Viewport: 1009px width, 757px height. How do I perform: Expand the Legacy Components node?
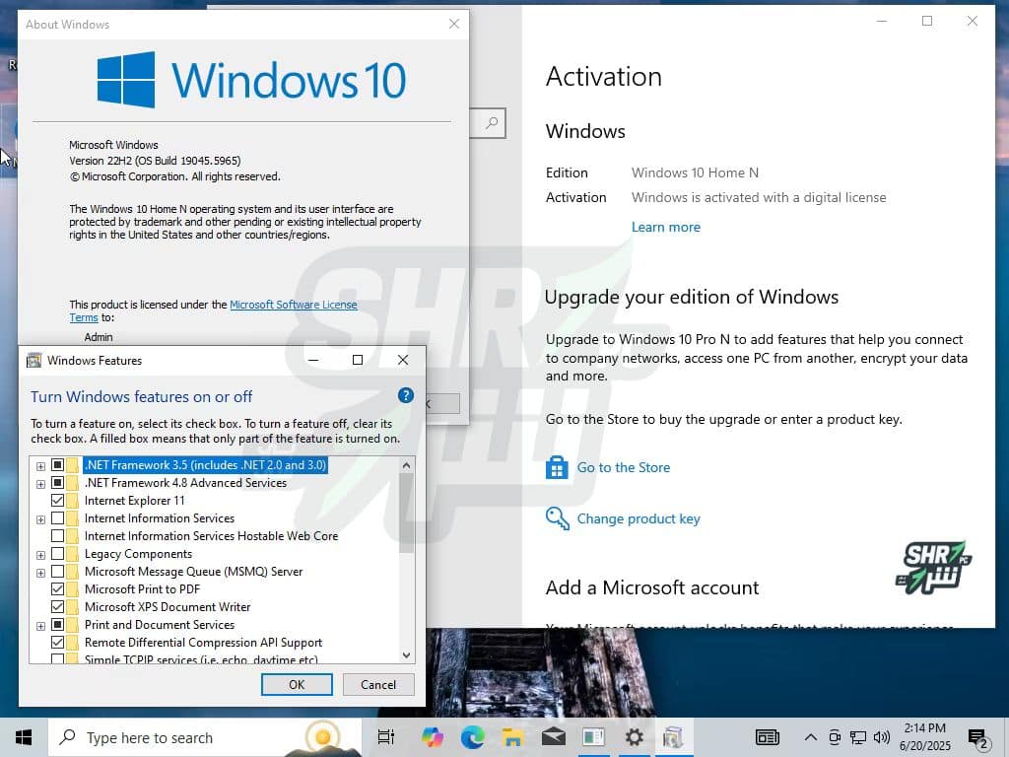pos(40,555)
